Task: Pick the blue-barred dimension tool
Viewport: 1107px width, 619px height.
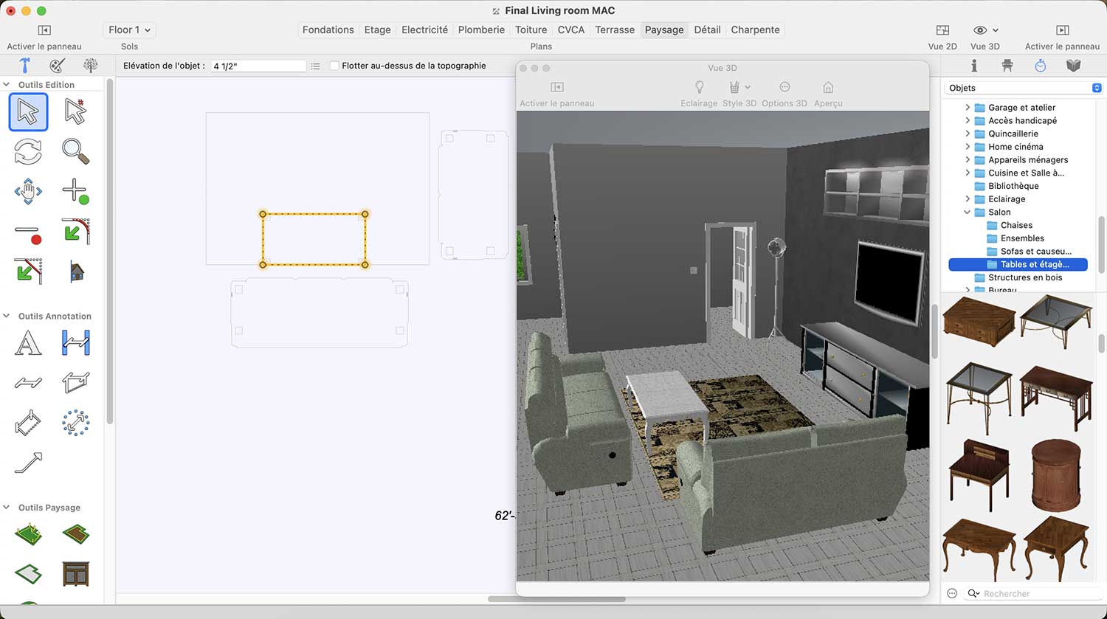Action: pyautogui.click(x=75, y=343)
